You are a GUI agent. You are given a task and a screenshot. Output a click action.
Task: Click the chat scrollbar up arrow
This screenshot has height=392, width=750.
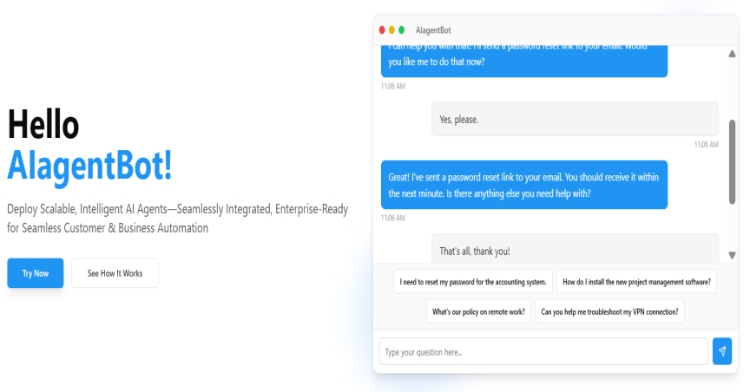(x=732, y=54)
